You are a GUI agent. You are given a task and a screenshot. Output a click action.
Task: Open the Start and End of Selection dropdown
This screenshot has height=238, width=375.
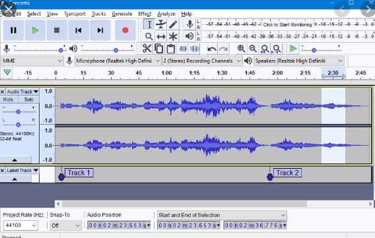tap(222, 216)
